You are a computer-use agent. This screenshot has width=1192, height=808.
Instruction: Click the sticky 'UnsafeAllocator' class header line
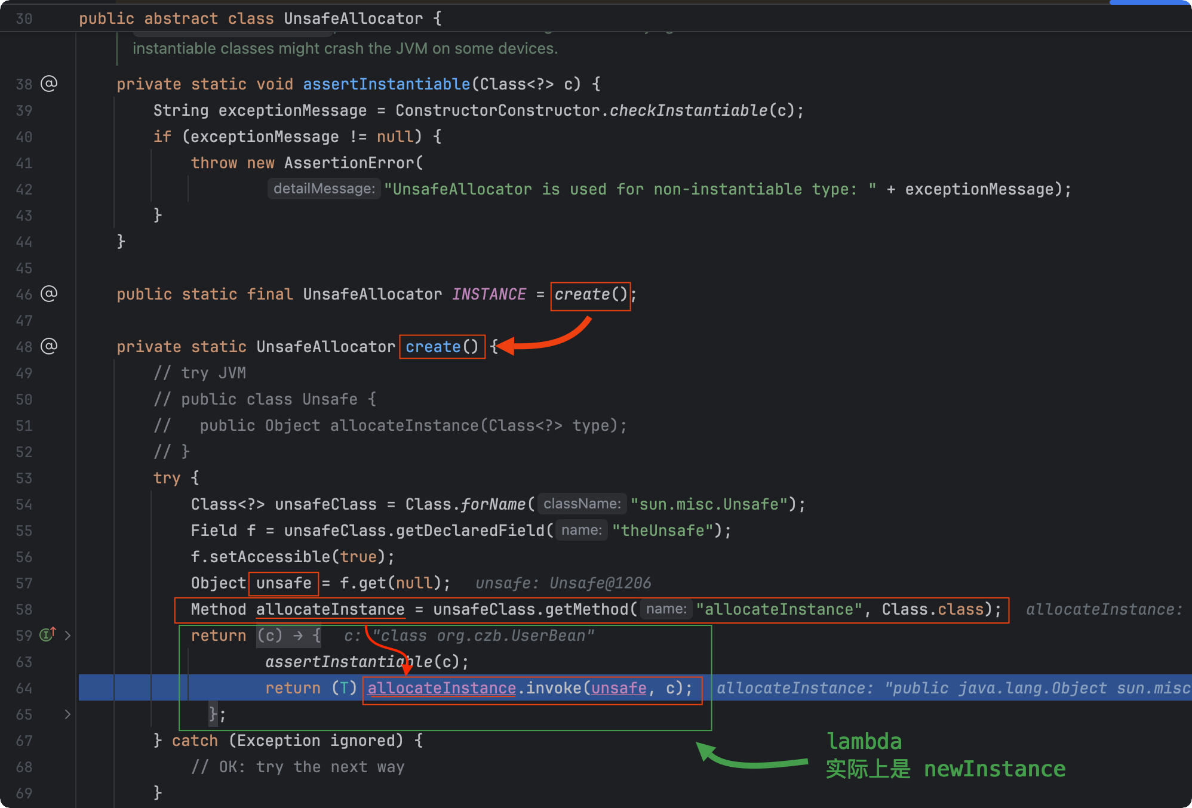(x=354, y=18)
